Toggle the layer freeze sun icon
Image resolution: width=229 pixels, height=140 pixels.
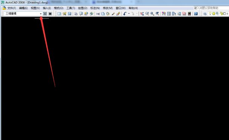(214, 14)
